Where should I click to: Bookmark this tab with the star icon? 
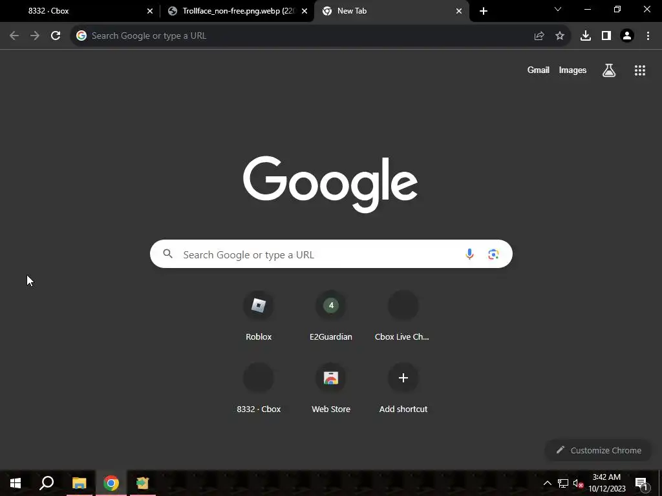[560, 36]
